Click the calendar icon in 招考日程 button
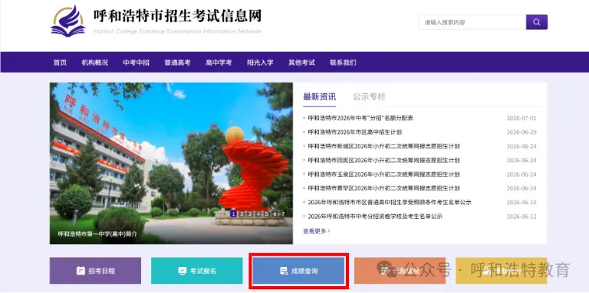The height and width of the screenshot is (293, 589). click(81, 271)
